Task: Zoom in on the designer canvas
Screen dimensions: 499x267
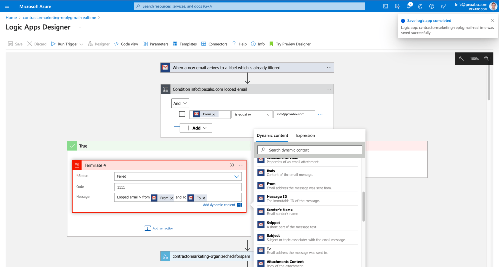Action: point(461,58)
